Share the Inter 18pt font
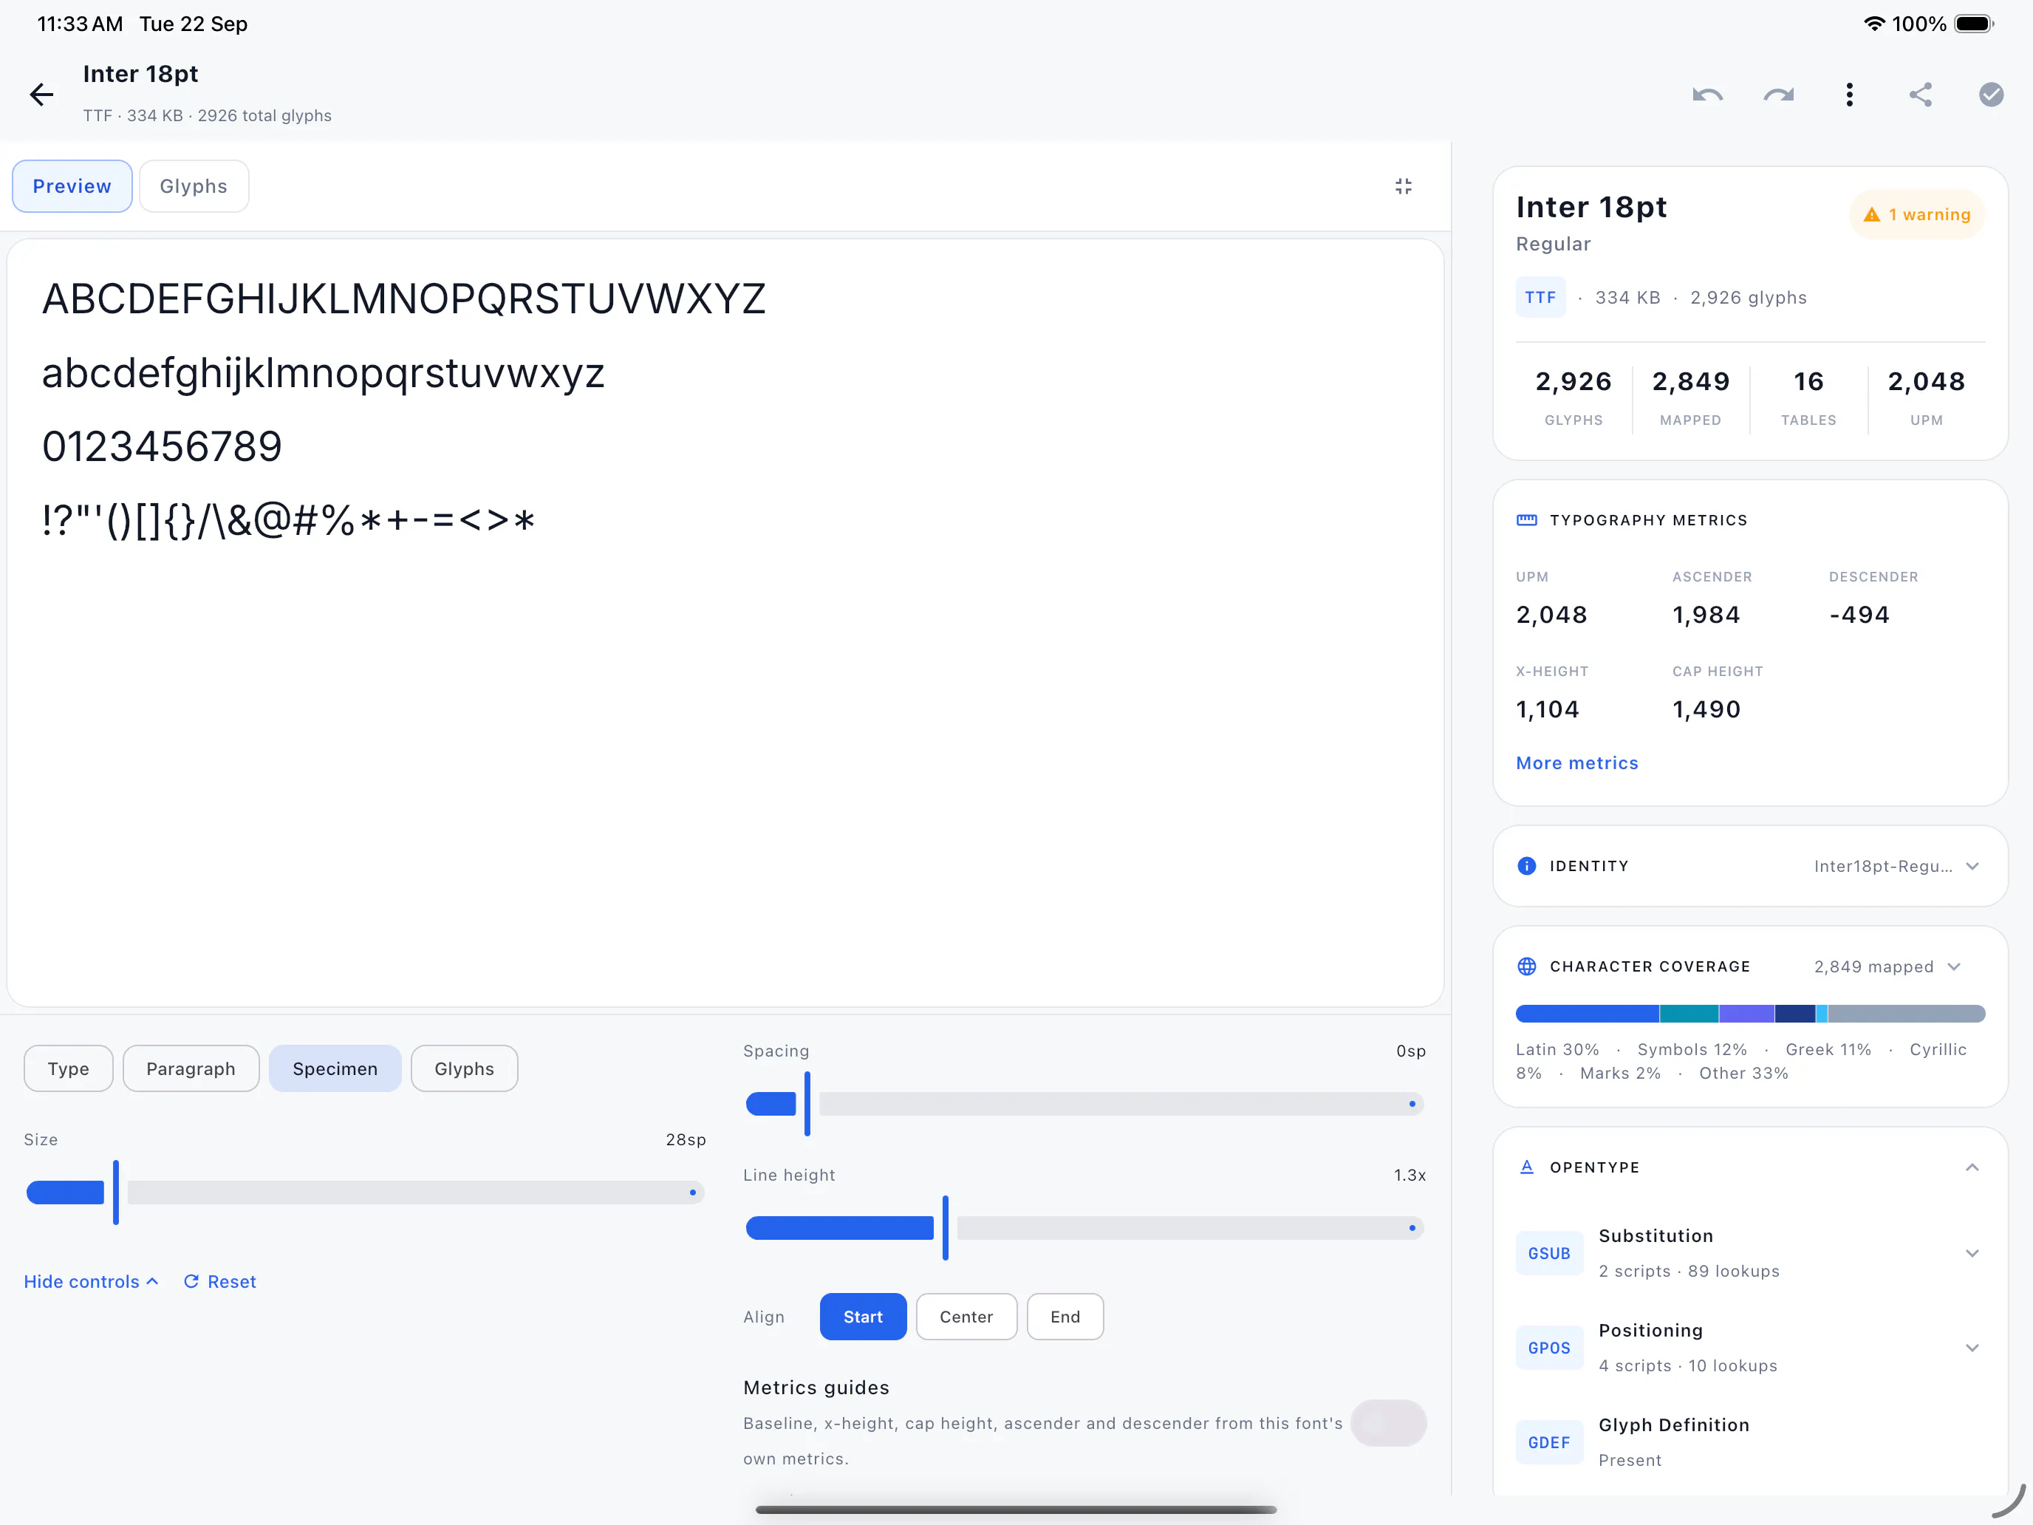Viewport: 2033px width, 1525px height. (1920, 95)
